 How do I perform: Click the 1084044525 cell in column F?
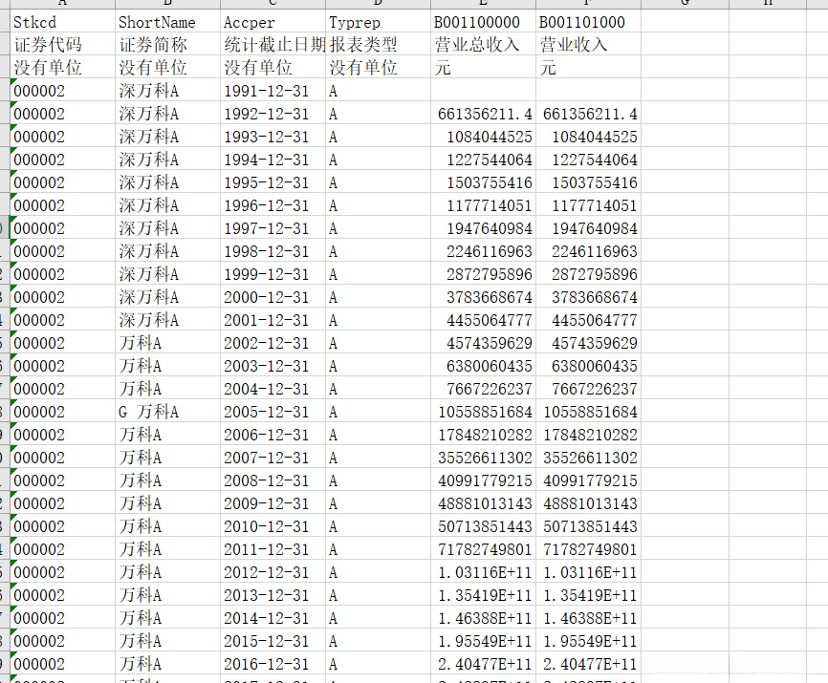pyautogui.click(x=588, y=136)
